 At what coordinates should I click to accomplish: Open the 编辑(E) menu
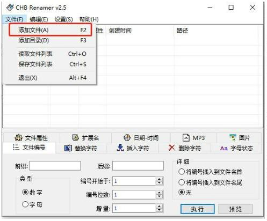coord(39,19)
